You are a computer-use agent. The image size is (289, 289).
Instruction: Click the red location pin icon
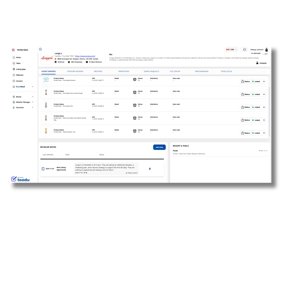coord(55,59)
